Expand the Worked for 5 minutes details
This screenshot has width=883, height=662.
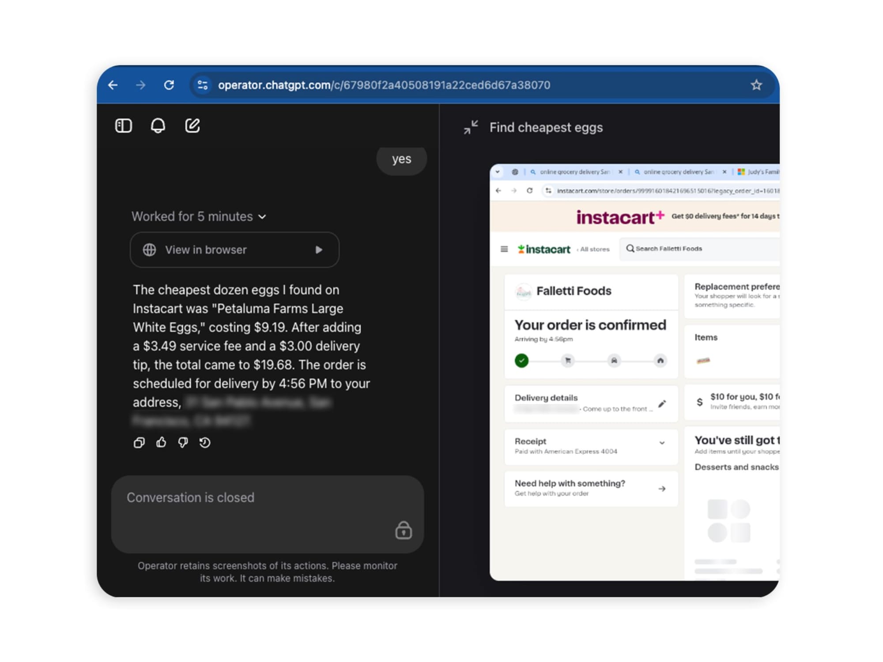[262, 217]
